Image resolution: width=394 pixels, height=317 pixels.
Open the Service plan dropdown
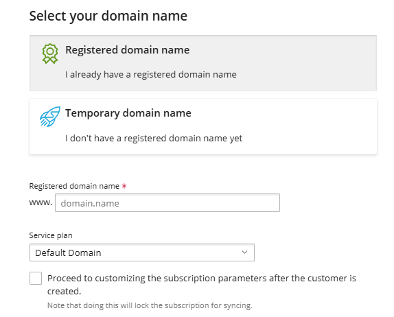point(142,253)
